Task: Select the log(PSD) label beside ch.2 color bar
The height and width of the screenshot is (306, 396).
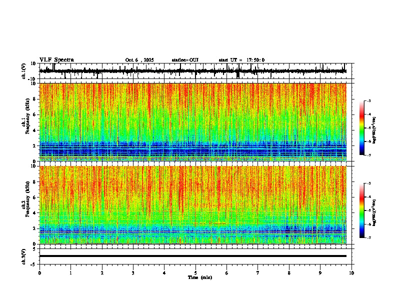Action: 374,212
